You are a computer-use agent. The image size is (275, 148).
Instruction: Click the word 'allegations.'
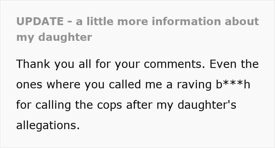[48, 126]
